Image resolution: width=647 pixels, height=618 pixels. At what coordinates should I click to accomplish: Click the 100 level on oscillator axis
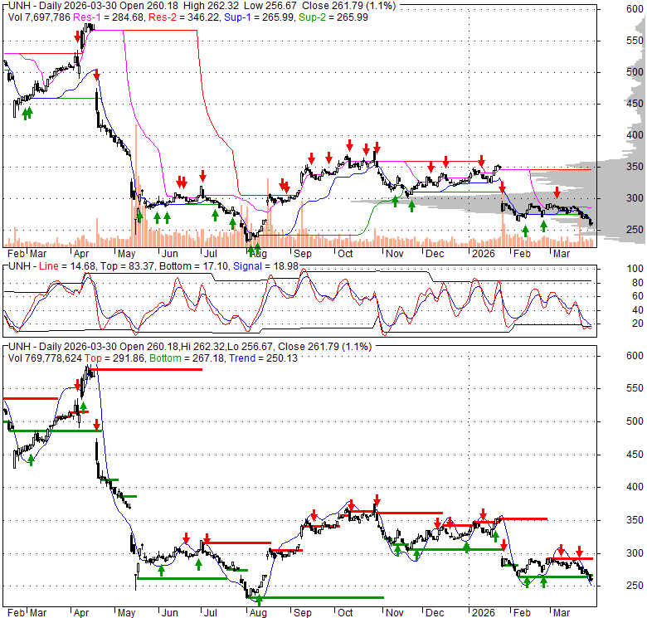tap(612, 270)
